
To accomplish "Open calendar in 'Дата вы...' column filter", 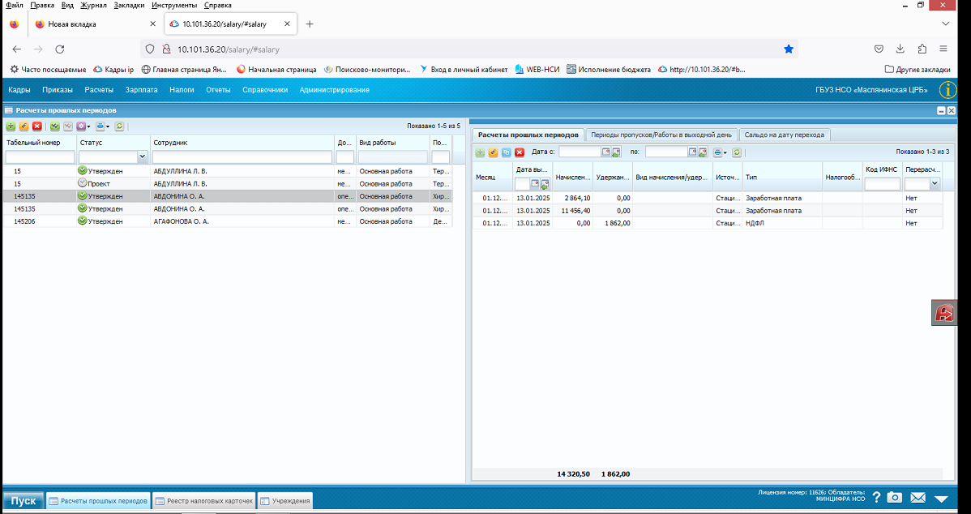I will click(535, 184).
